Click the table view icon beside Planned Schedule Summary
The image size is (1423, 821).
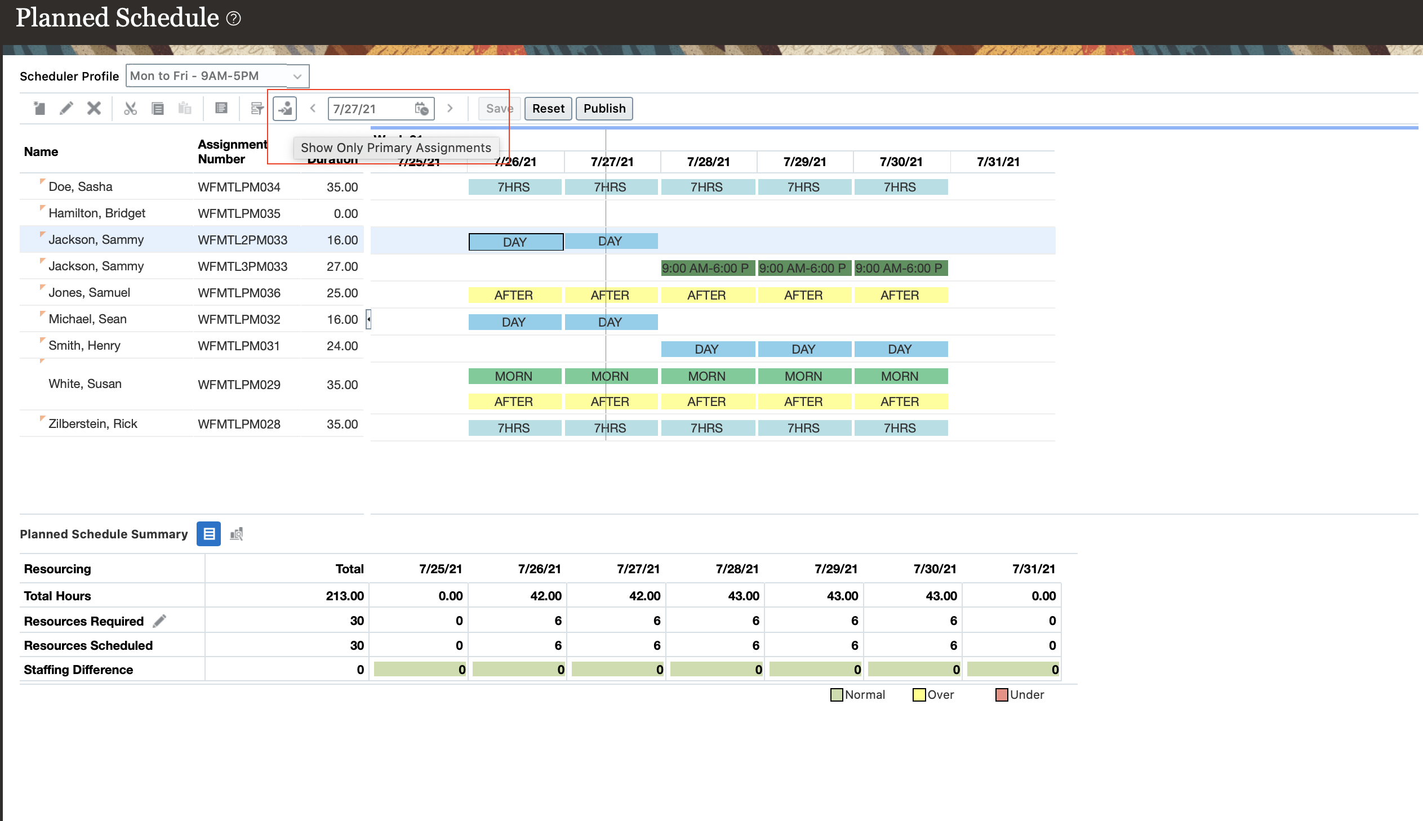pyautogui.click(x=208, y=534)
